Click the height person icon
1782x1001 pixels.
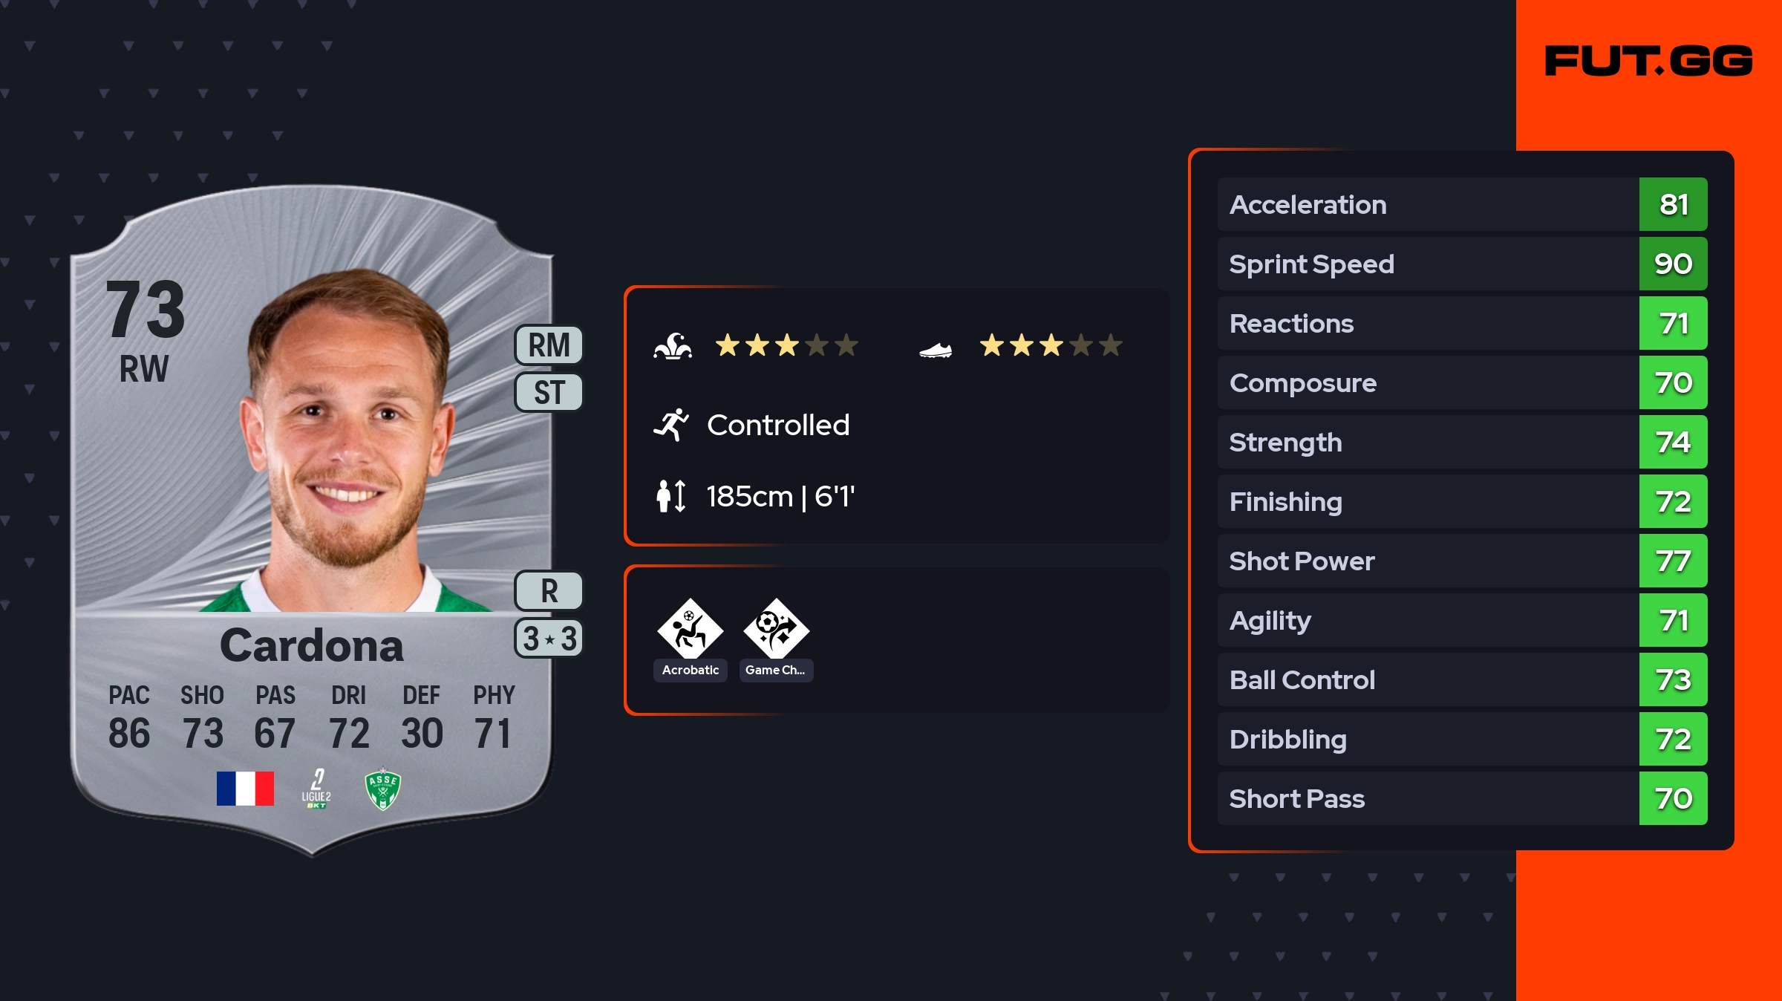(670, 496)
